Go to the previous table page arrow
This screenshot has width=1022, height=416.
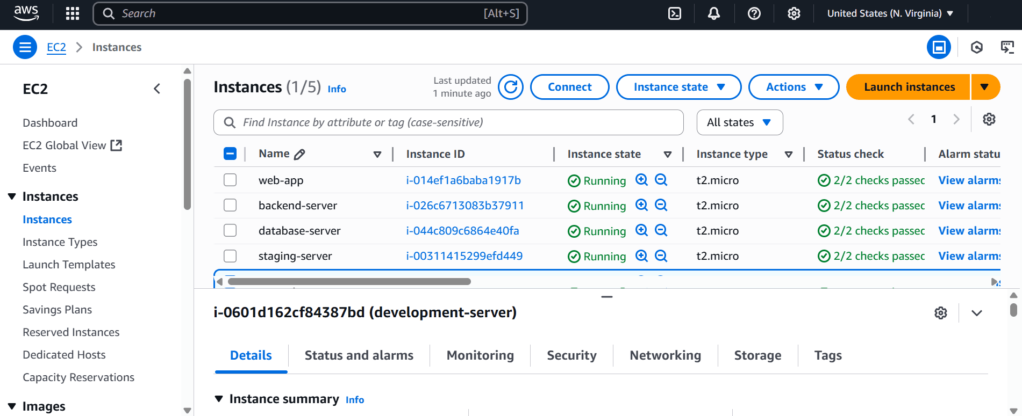pos(911,119)
